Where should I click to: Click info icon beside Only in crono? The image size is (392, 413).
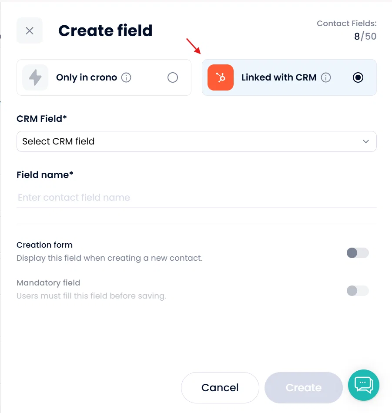click(126, 78)
